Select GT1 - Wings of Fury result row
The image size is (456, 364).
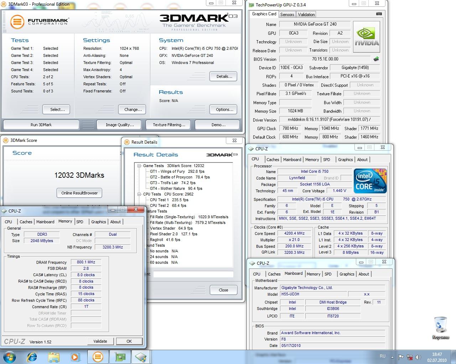[177, 171]
